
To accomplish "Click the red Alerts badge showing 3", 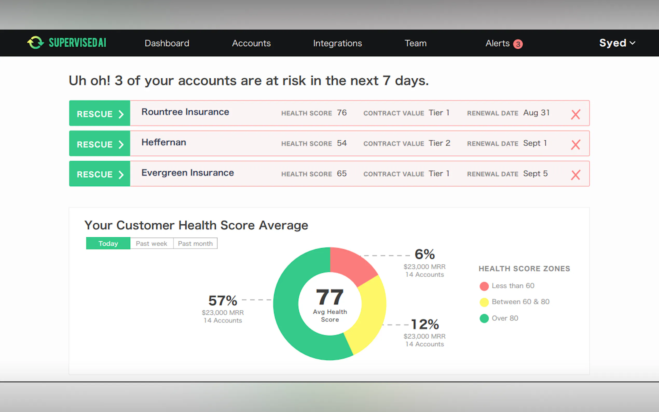I will click(518, 44).
